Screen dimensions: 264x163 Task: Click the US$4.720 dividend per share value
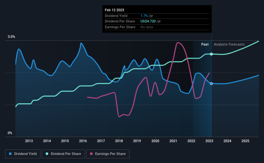[x=148, y=21]
